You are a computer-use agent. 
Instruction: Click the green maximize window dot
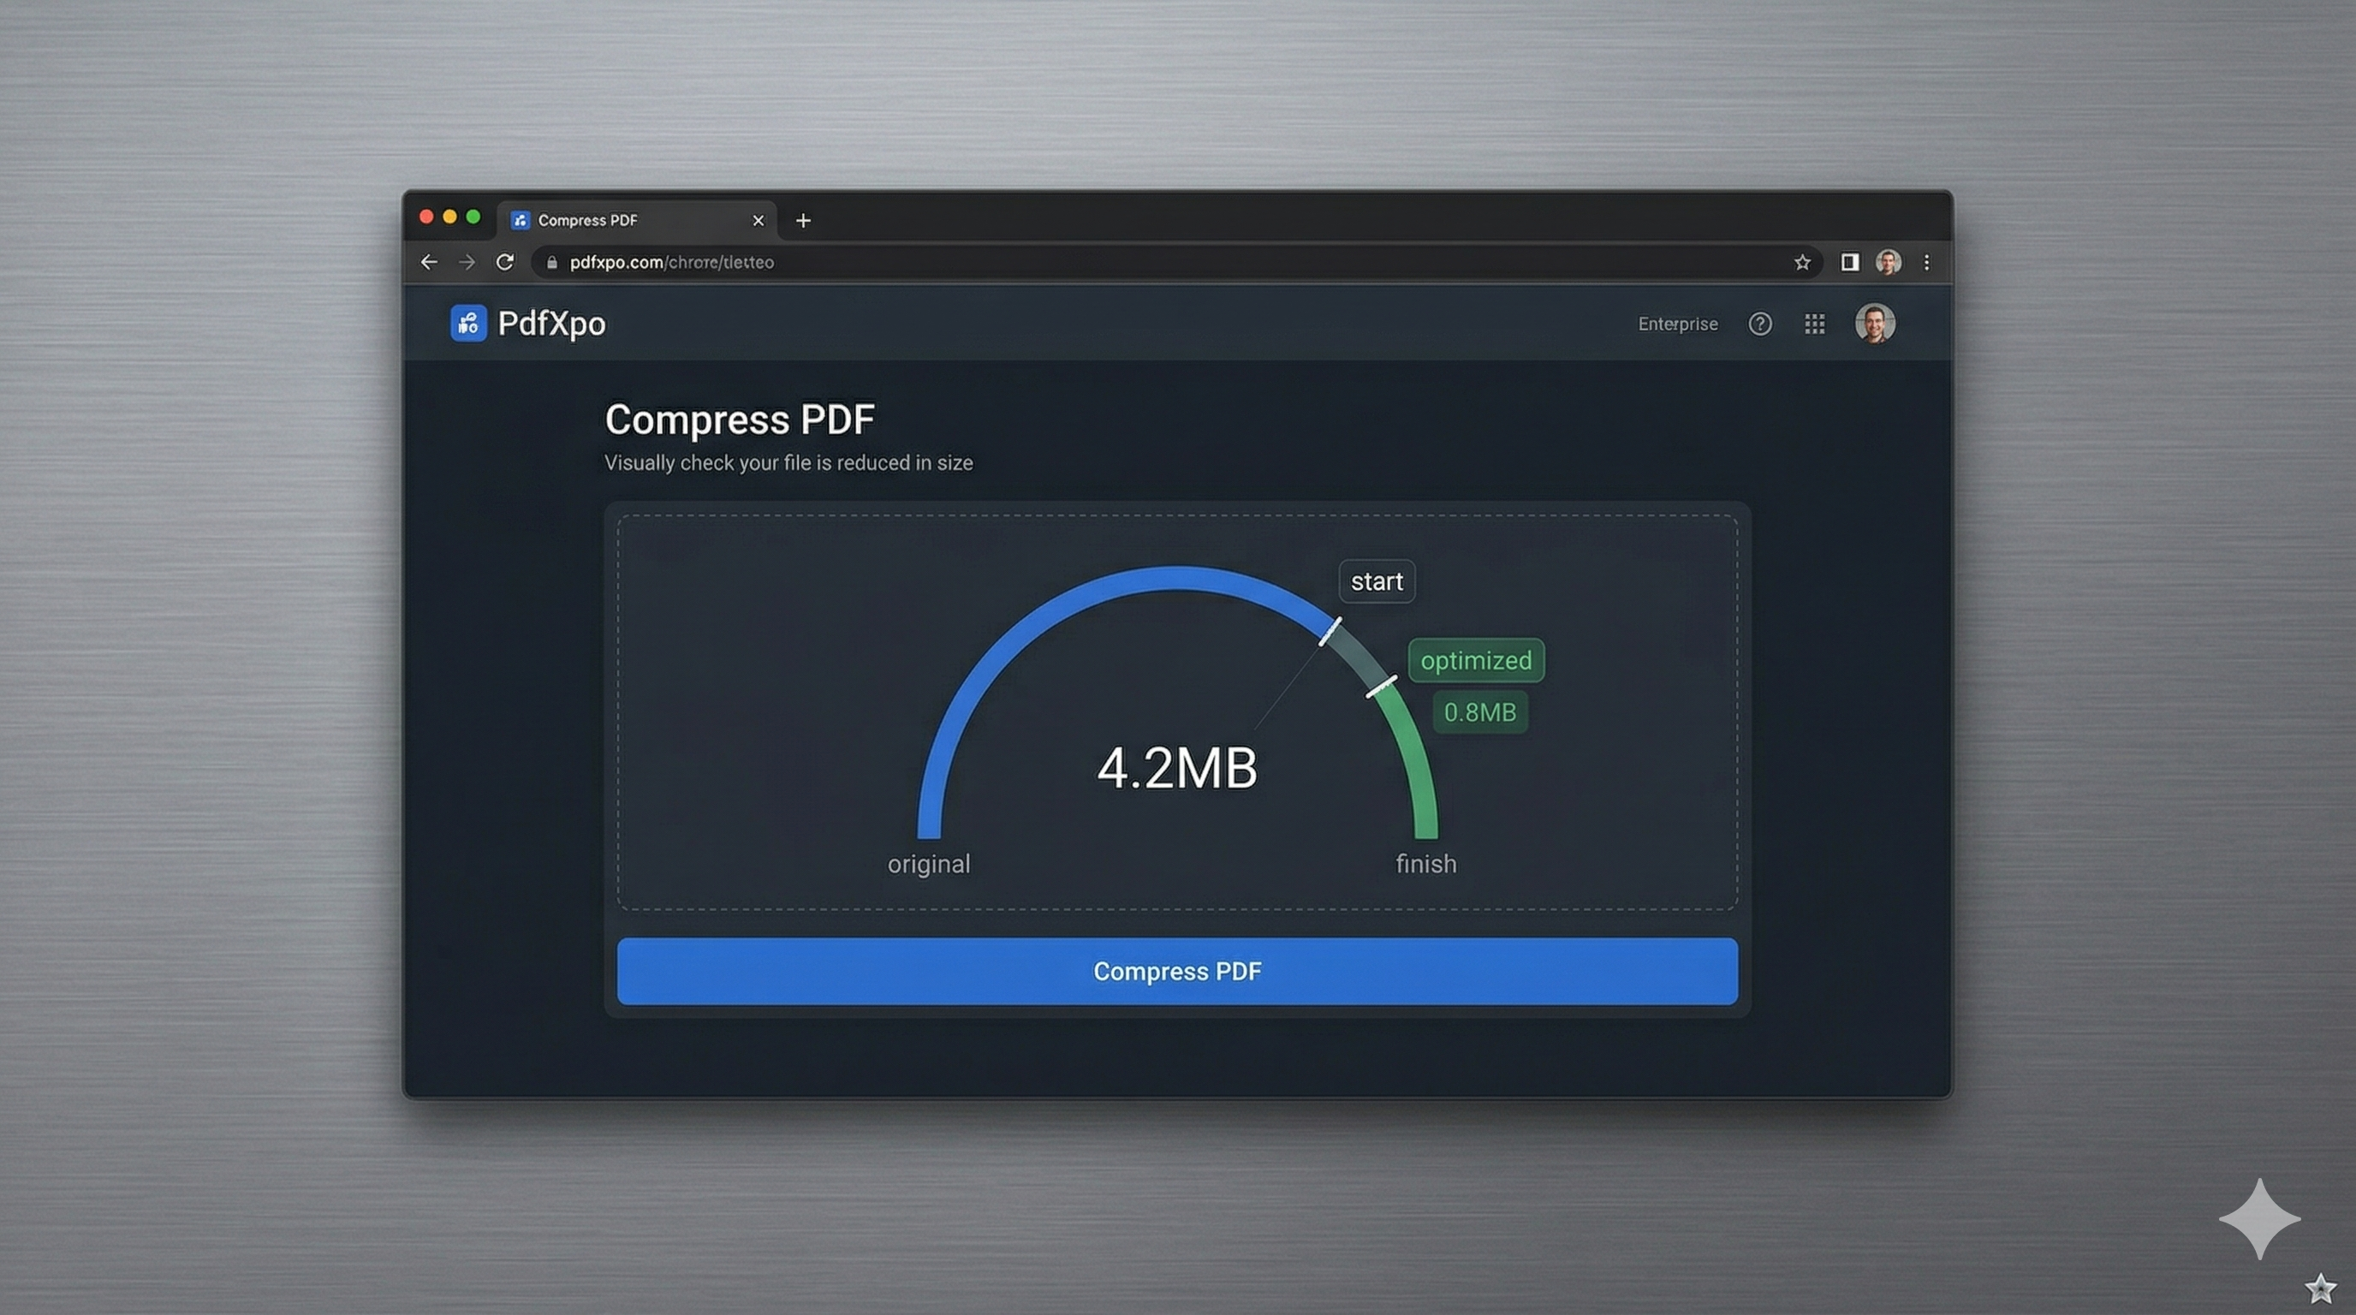[x=473, y=217]
